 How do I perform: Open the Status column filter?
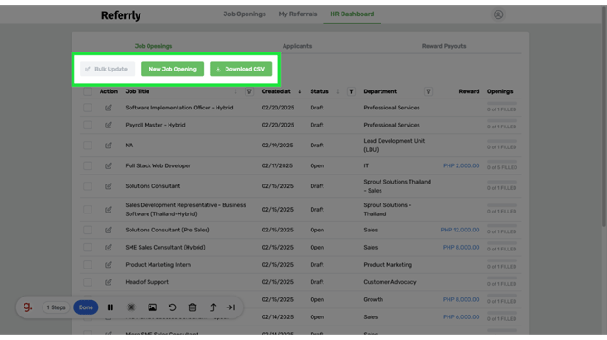point(352,91)
